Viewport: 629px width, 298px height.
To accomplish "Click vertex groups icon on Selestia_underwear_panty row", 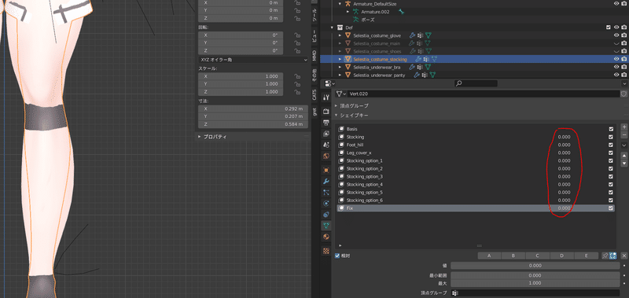I will pos(425,75).
